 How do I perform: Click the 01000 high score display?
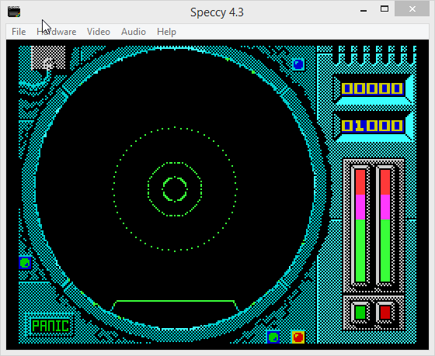[x=372, y=126]
